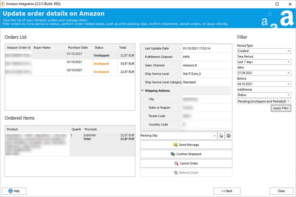The image size is (296, 197).
Task: Select the ordered item quantity 1
Action: [x=71, y=135]
